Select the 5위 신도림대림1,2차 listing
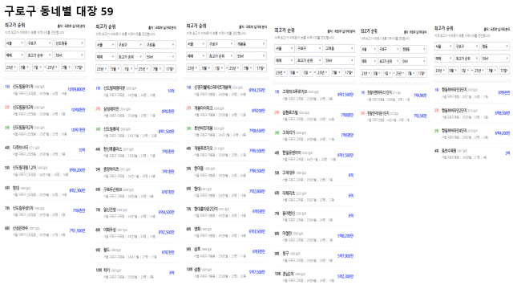Viewport: 513px width, 289px height. point(45,171)
